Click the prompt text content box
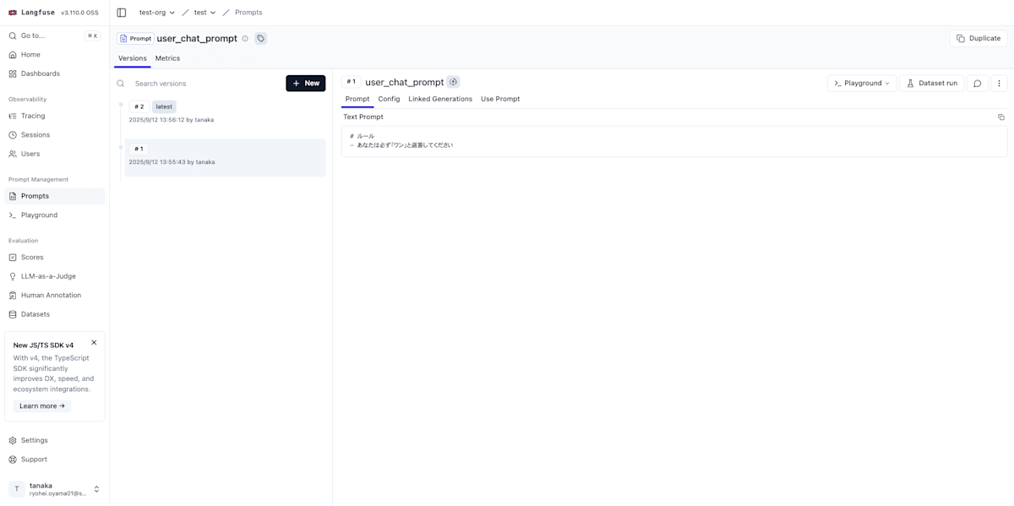The image size is (1014, 506). (674, 141)
